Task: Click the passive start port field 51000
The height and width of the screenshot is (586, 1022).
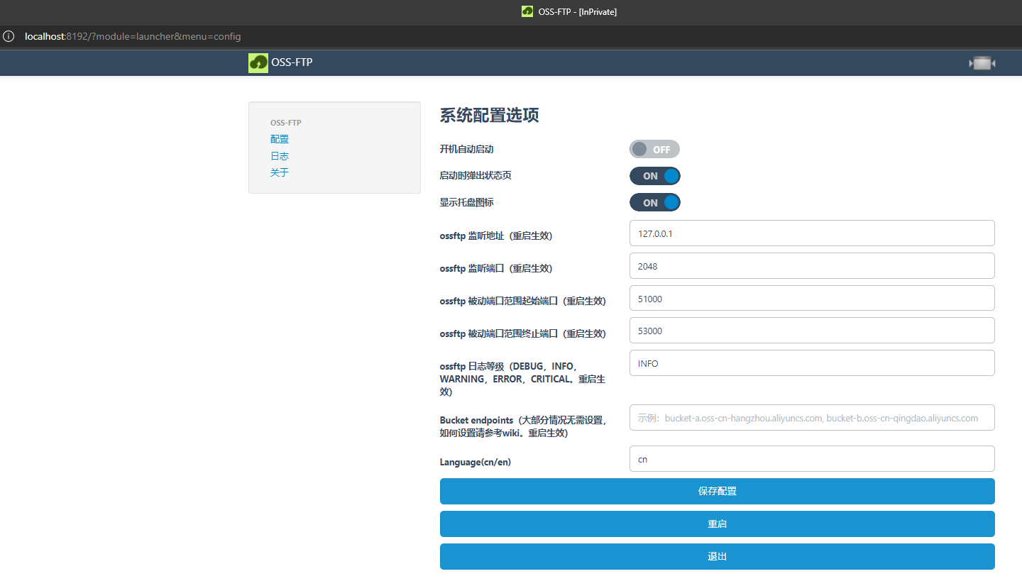Action: [811, 299]
